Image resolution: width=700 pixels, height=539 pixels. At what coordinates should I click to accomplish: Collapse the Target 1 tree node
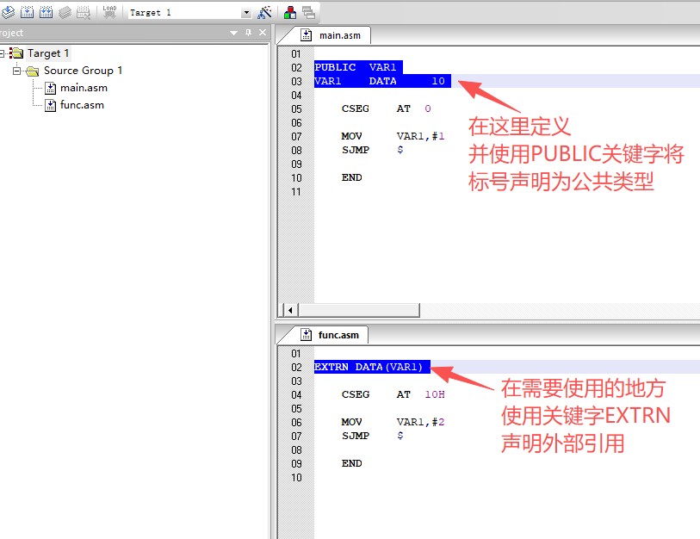point(5,52)
